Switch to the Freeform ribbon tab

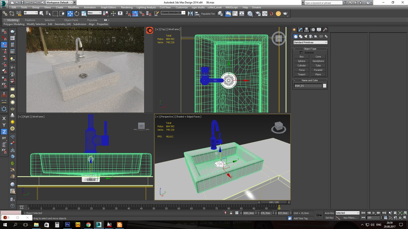(x=30, y=20)
